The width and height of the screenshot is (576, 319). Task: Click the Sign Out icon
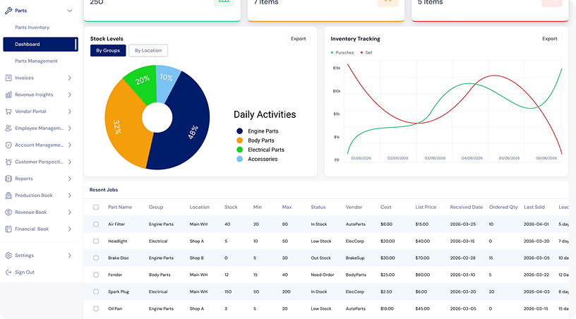(8, 272)
